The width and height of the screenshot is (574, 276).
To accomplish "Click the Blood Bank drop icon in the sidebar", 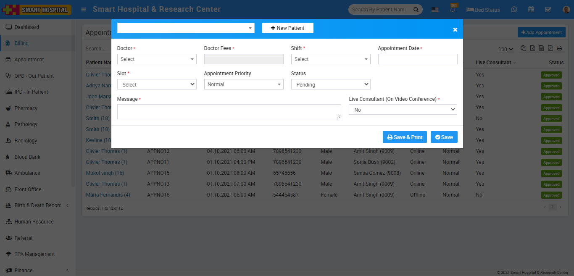I will tap(8, 157).
